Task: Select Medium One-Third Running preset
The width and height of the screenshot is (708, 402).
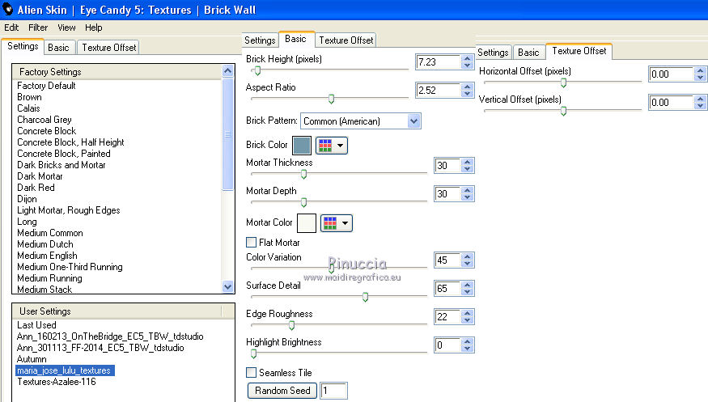Action: [70, 267]
